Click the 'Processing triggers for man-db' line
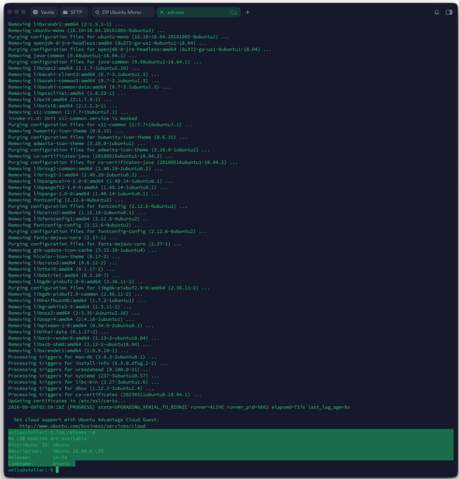This screenshot has height=479, width=459. click(82, 357)
